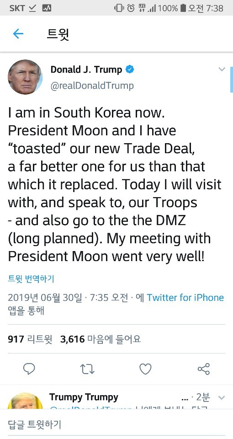233x439 pixels.
Task: Tap the 트윗 번역하기 translate link
Action: pos(31,279)
